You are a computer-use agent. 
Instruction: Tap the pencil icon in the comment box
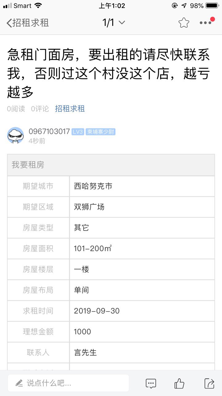pos(19,383)
